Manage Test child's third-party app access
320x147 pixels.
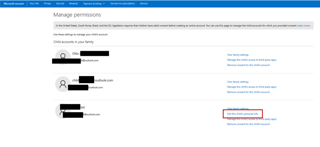(x=252, y=119)
